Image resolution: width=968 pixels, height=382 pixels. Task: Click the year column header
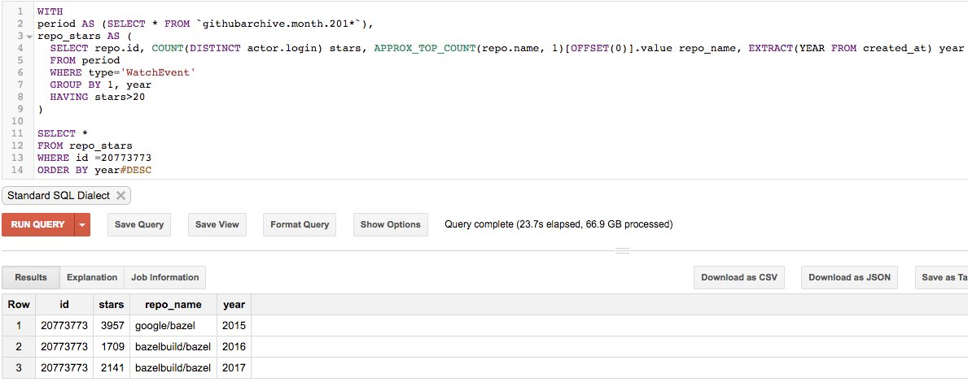tap(233, 305)
